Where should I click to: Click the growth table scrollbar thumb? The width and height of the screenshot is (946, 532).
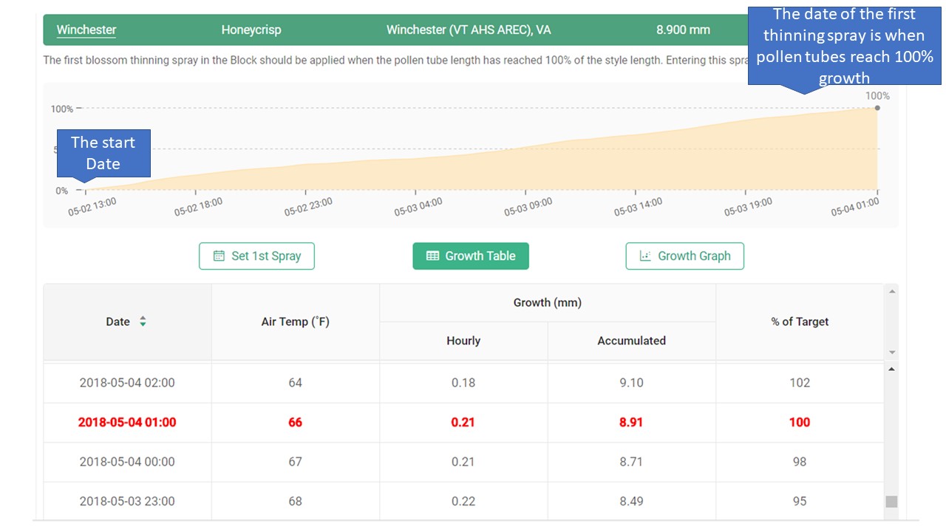891,502
